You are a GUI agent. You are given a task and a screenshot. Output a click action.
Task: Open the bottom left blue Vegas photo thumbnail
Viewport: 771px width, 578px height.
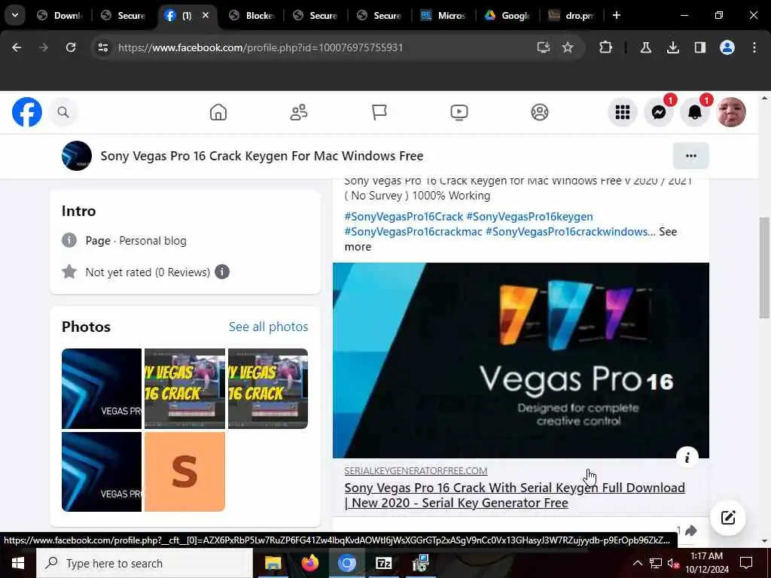pos(102,472)
